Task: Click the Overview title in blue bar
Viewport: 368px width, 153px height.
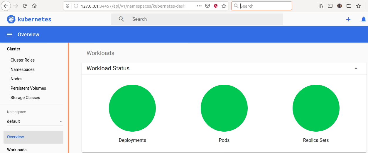Action: (28, 35)
